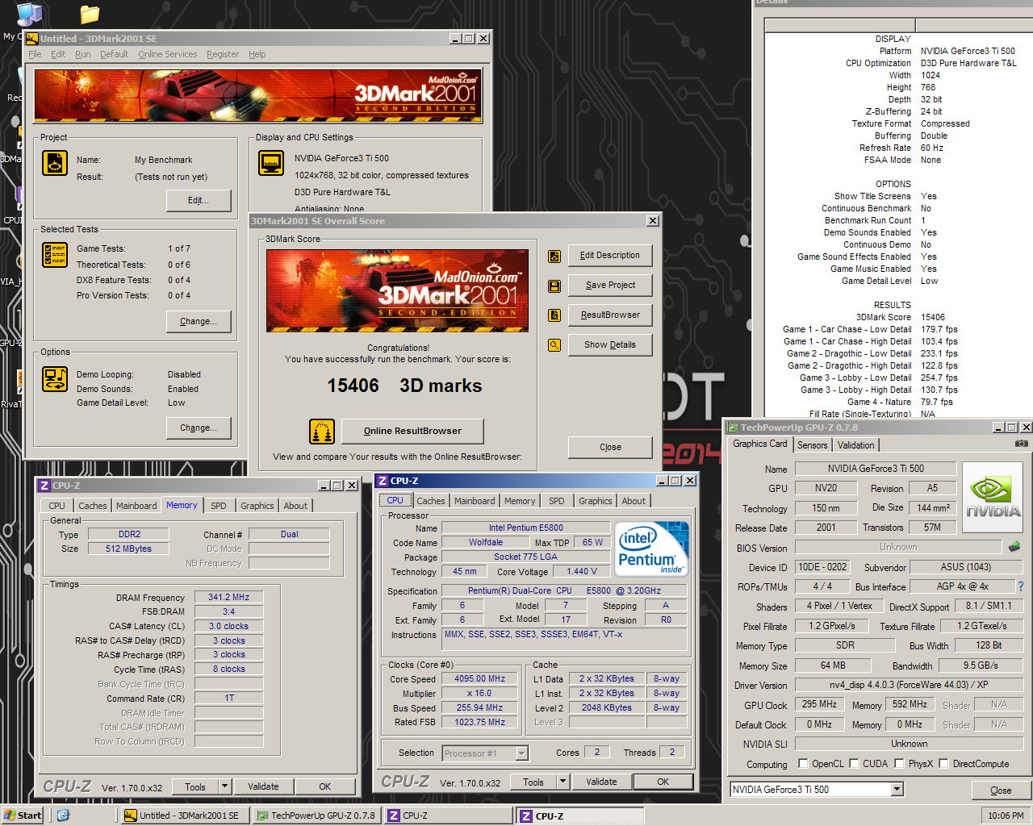Click the Display and CPU Settings monitor icon

point(271,163)
